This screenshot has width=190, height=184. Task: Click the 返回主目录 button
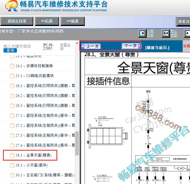click(17, 21)
